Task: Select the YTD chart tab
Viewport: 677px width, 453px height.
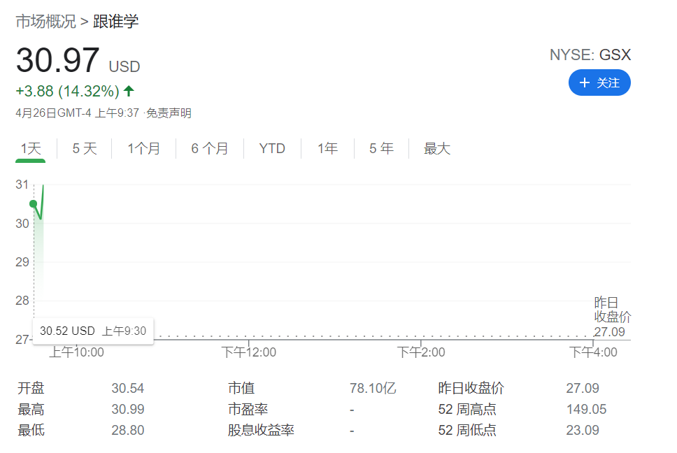Action: [x=272, y=149]
